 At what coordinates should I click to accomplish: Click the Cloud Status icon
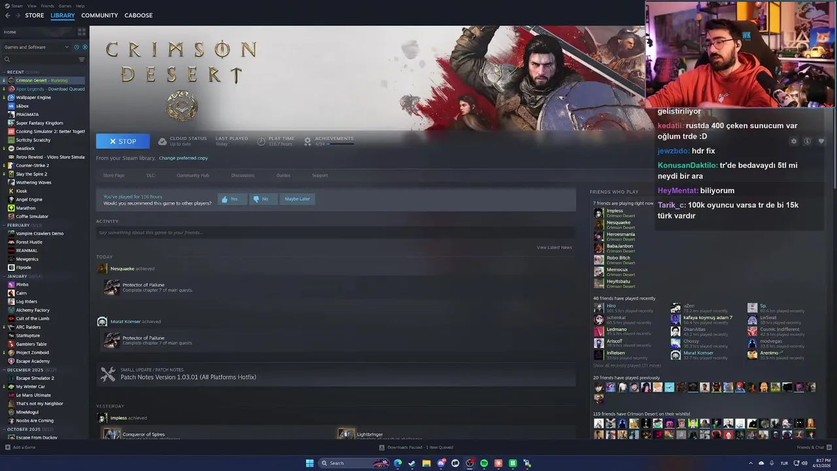click(163, 141)
